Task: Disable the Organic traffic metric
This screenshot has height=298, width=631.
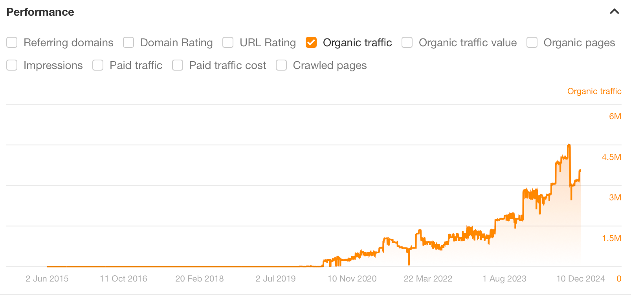Action: (x=311, y=42)
